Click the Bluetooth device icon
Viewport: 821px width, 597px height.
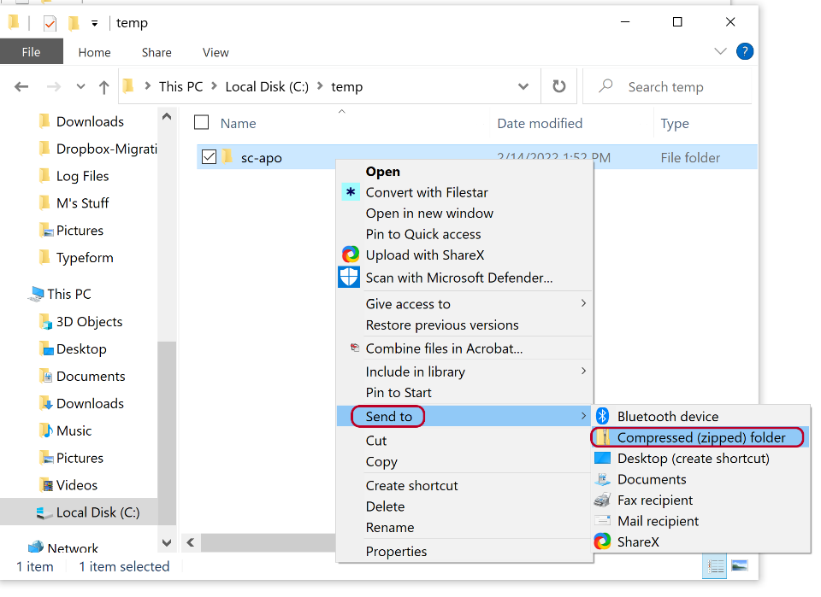click(x=602, y=417)
